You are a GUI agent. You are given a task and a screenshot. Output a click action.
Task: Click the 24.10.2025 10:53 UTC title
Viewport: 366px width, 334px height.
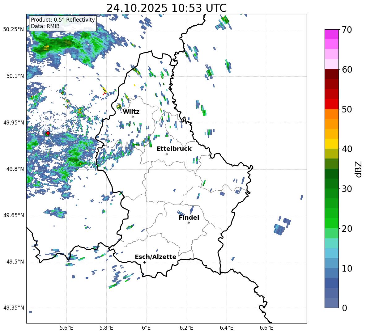(x=166, y=8)
